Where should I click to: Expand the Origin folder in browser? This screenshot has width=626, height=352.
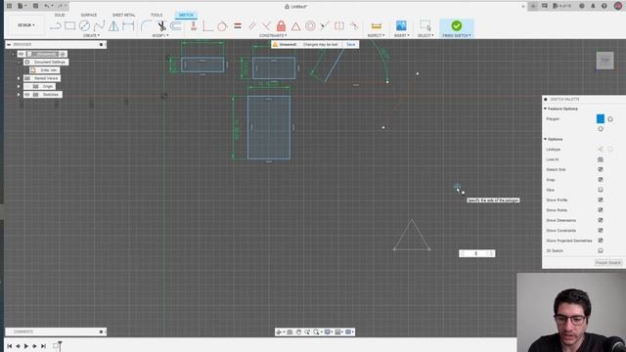19,87
